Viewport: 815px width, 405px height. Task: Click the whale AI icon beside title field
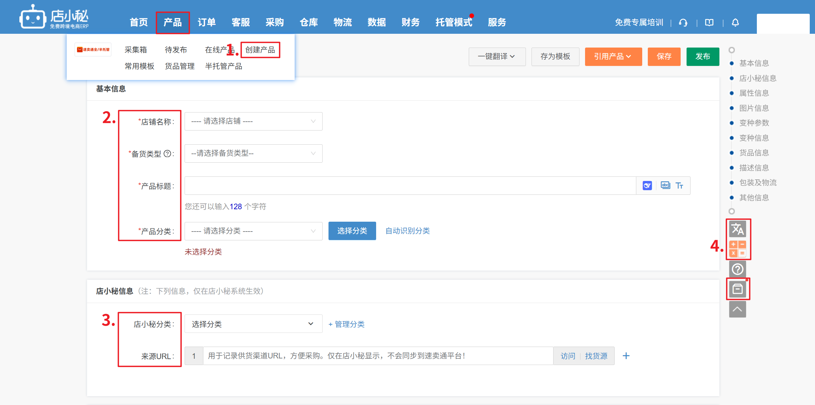pyautogui.click(x=647, y=186)
